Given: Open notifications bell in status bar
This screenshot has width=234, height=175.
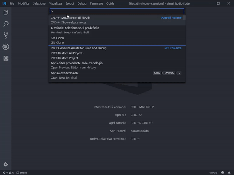Looking at the screenshot, I should point(229,172).
